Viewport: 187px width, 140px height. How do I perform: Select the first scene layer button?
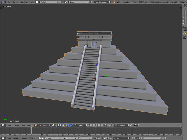pyautogui.click(x=89, y=124)
